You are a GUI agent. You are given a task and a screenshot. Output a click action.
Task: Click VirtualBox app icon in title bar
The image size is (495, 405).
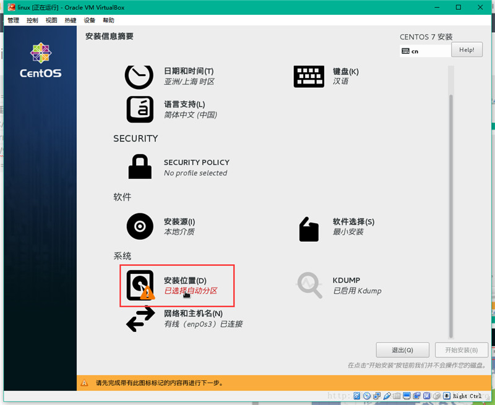(12, 7)
